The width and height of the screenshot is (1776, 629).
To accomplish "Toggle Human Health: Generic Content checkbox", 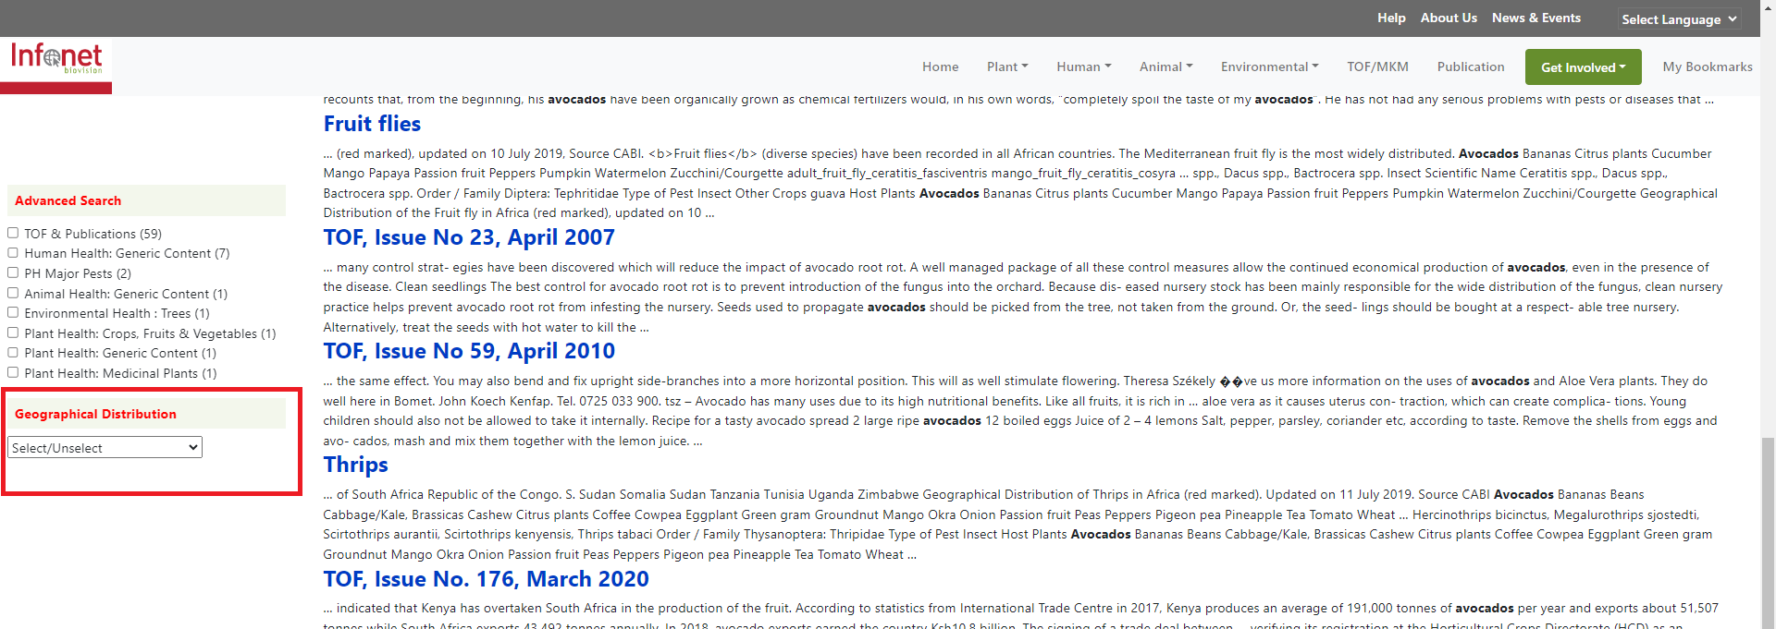I will pos(13,253).
